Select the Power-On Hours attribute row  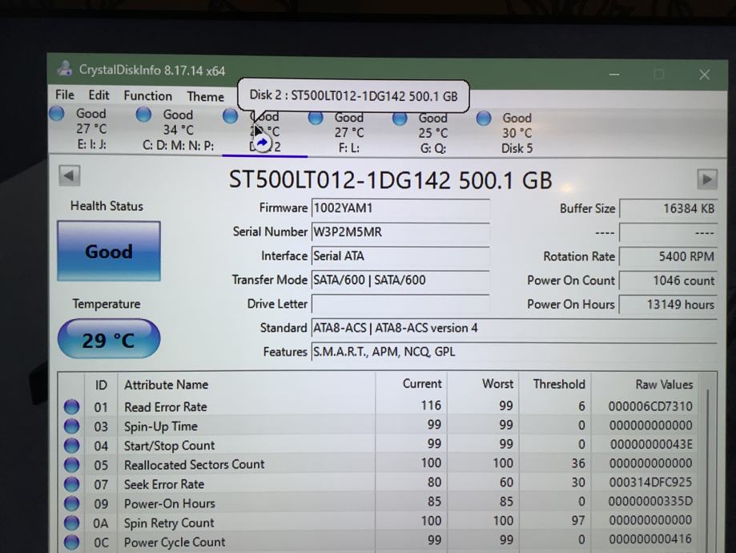coord(378,503)
